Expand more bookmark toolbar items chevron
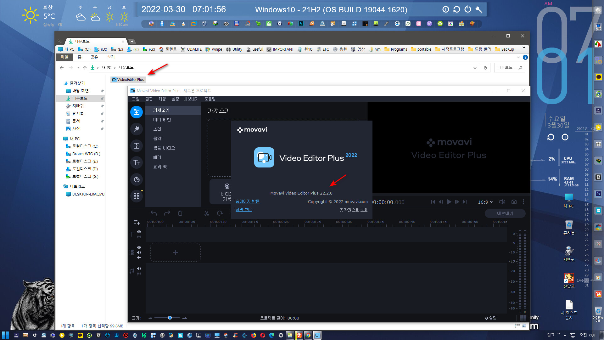The width and height of the screenshot is (604, 340). [x=523, y=48]
